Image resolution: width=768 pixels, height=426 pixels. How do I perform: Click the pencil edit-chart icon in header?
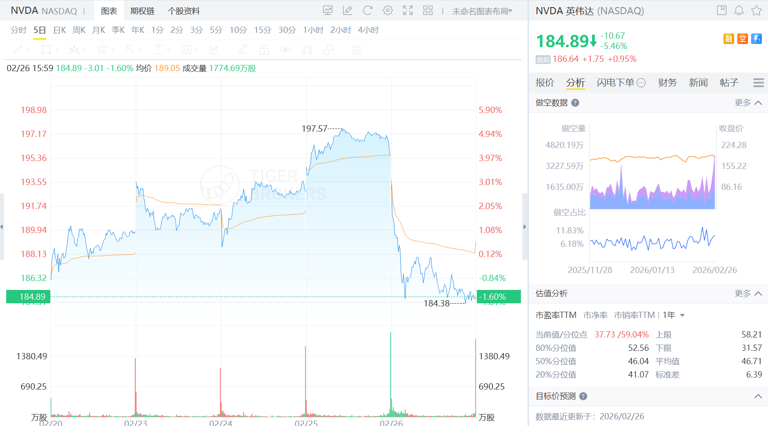[x=348, y=11]
